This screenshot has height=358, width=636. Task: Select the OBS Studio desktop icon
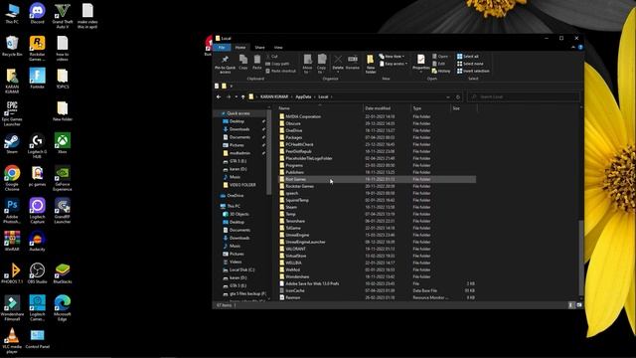click(x=38, y=273)
